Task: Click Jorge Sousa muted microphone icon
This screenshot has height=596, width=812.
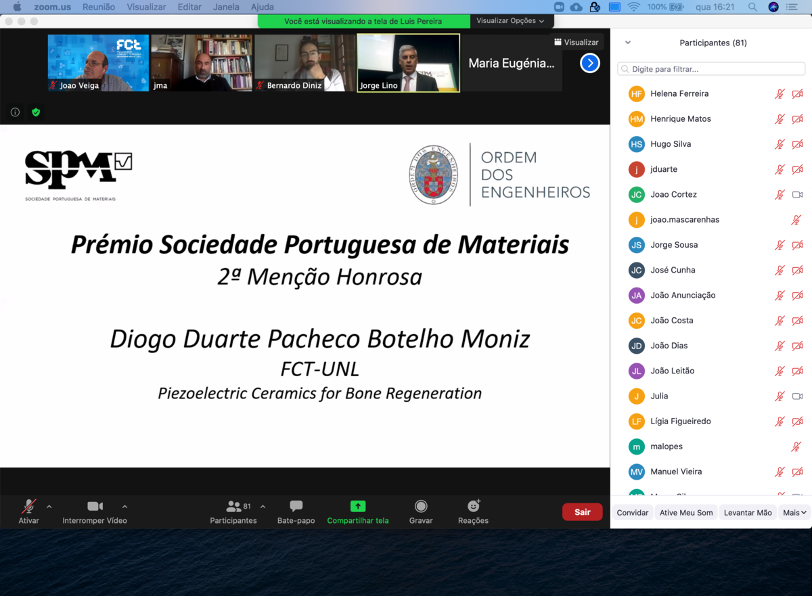Action: (780, 245)
